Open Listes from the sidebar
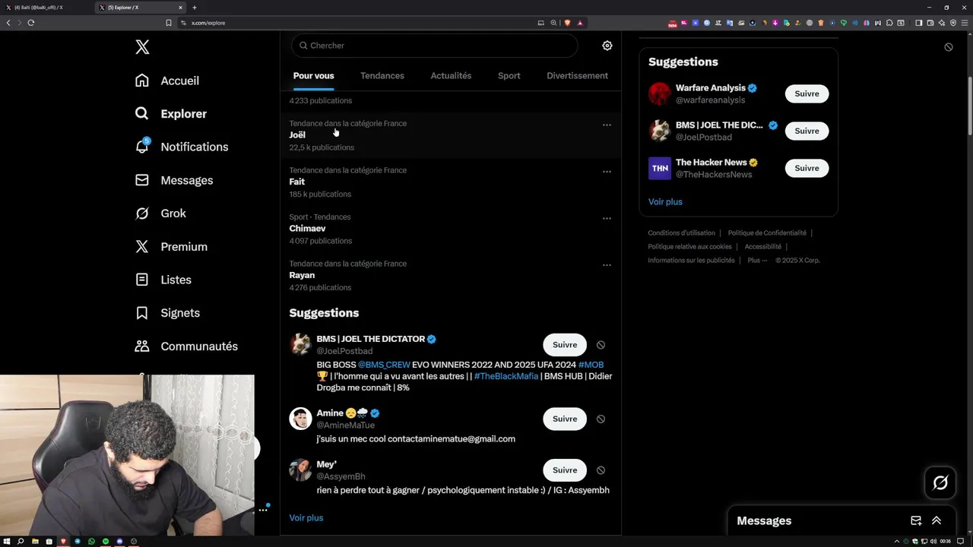Image resolution: width=973 pixels, height=547 pixels. click(163, 280)
